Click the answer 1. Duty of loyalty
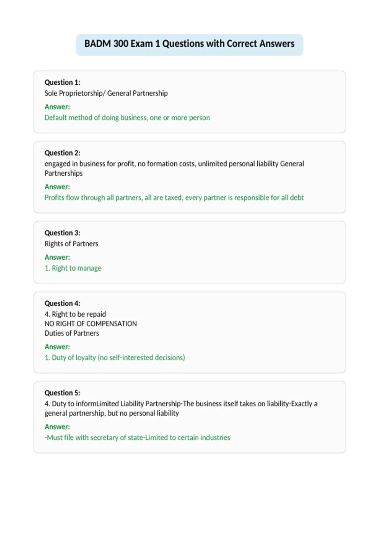Image resolution: width=379 pixels, height=537 pixels. pyautogui.click(x=115, y=358)
